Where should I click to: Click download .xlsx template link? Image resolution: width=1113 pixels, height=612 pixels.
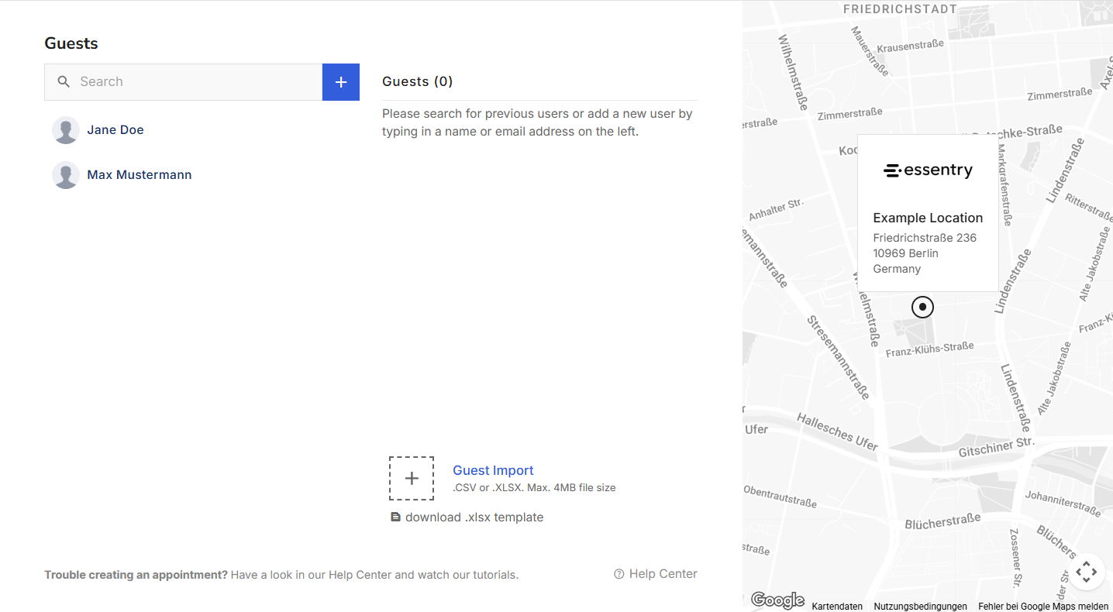point(474,517)
